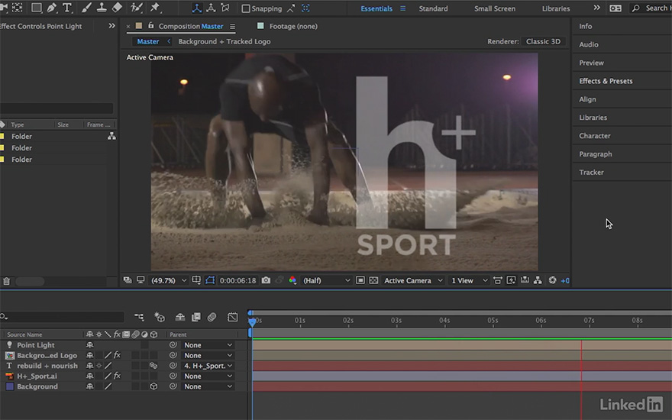
Task: Select the Horizontal Type tool
Action: (67, 8)
